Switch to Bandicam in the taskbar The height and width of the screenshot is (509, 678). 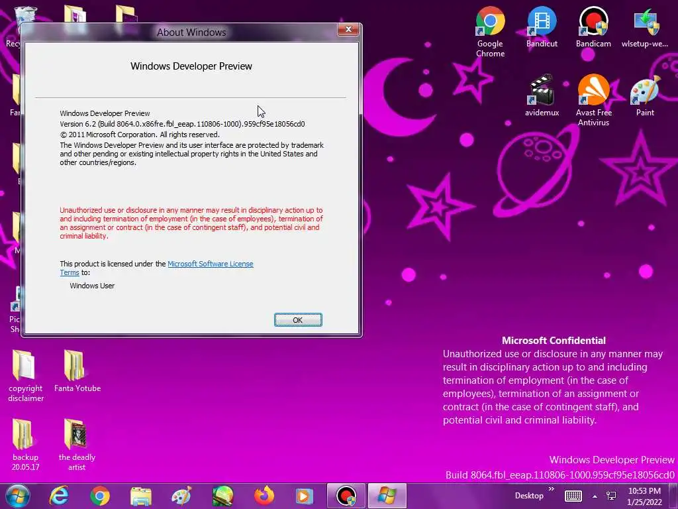point(346,496)
